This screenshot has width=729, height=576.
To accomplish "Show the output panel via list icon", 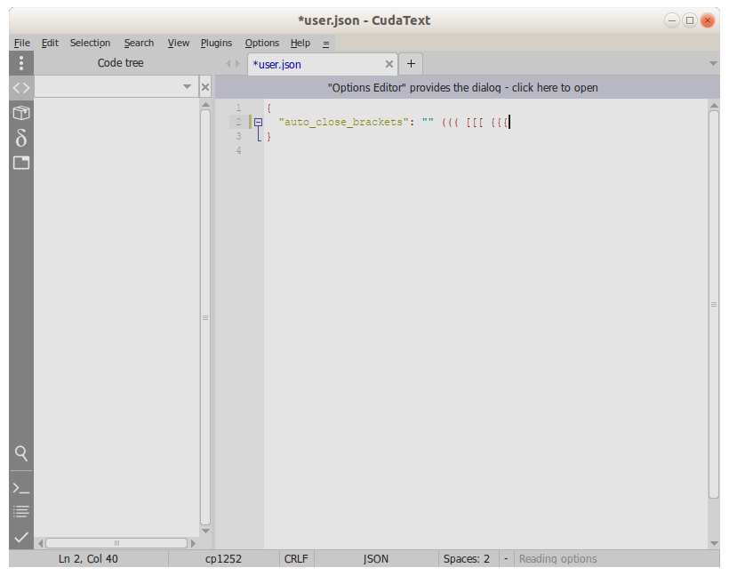I will tap(20, 511).
